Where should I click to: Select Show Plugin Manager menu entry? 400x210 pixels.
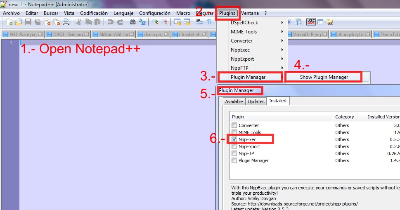point(324,77)
